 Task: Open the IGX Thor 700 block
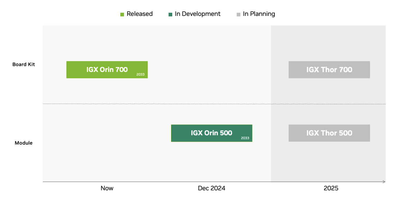click(329, 70)
